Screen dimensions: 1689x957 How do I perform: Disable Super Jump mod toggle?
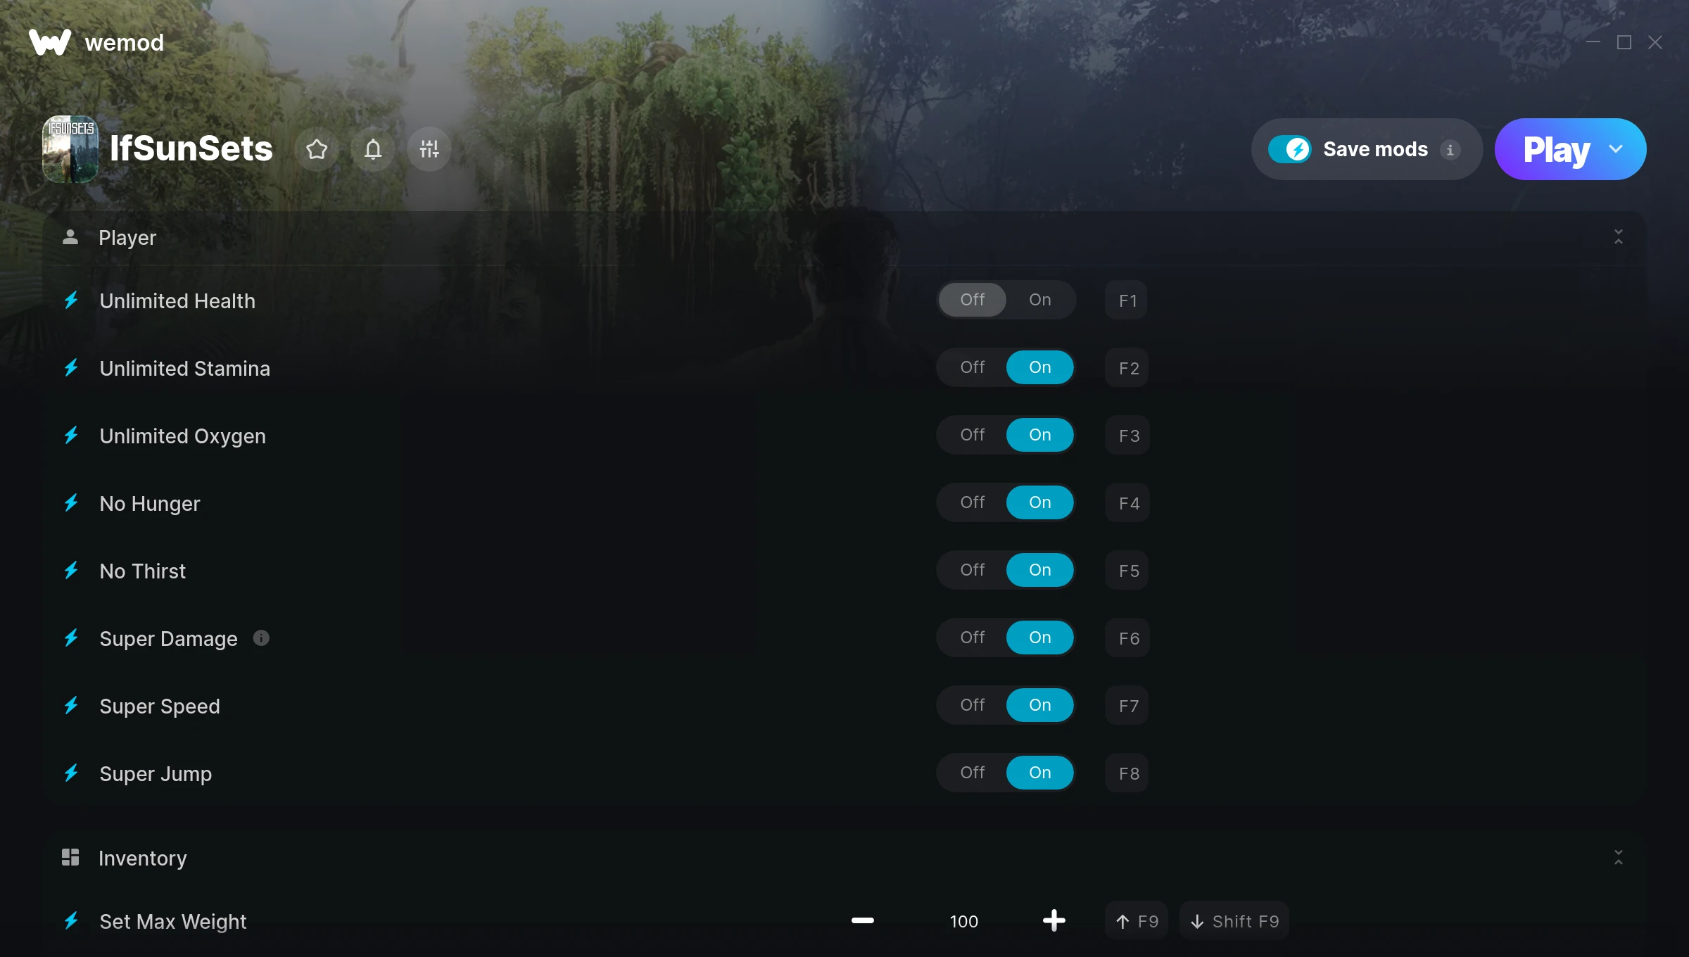(972, 773)
